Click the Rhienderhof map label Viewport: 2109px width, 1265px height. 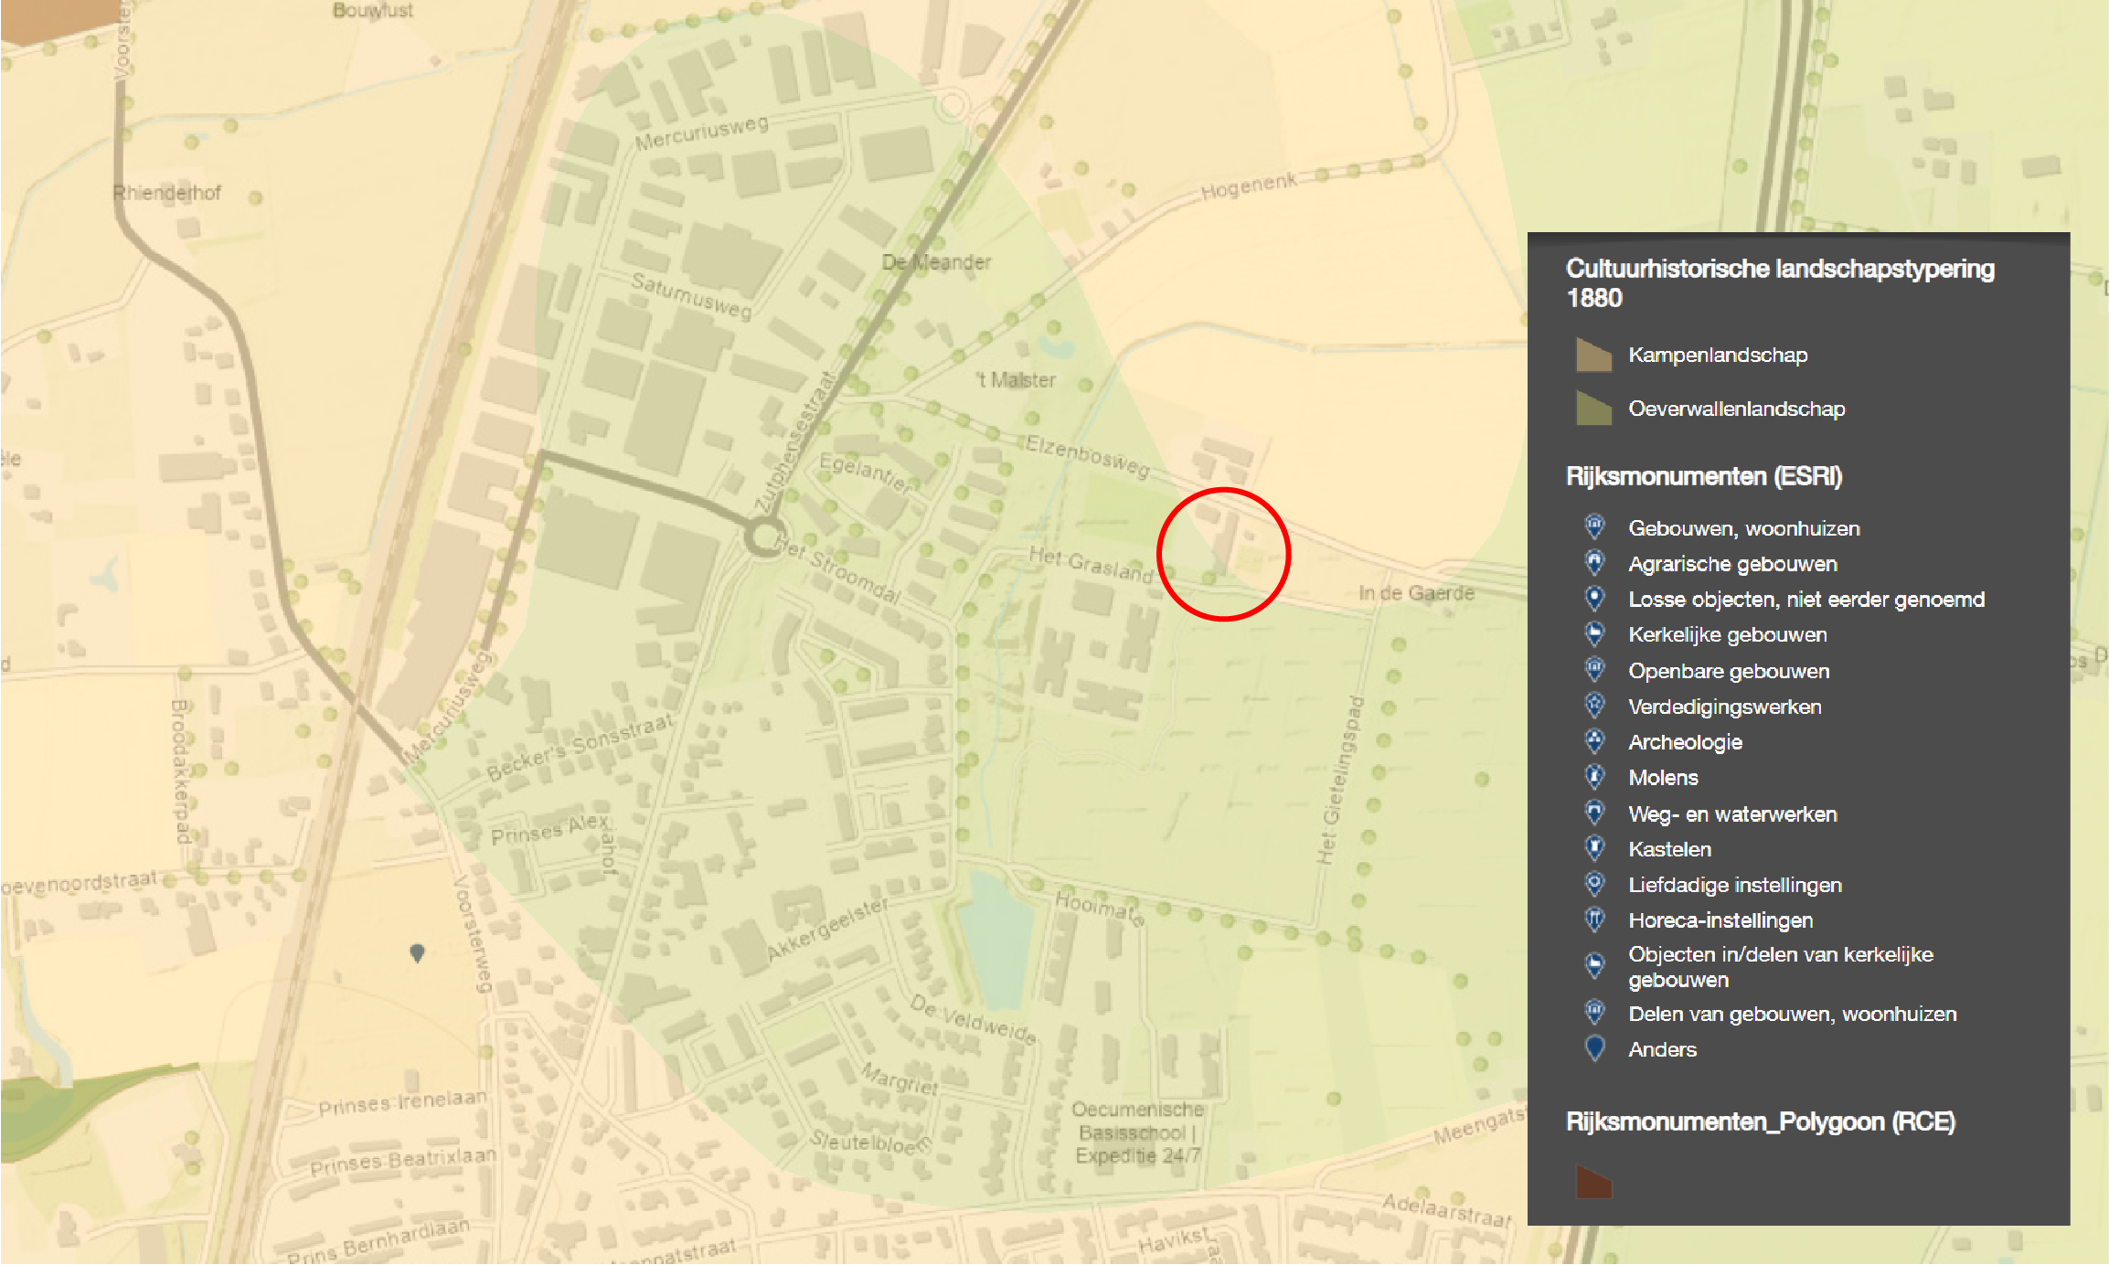tap(166, 193)
